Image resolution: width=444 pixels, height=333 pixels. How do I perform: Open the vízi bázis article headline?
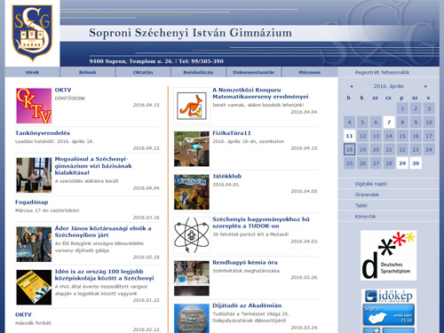(x=93, y=166)
